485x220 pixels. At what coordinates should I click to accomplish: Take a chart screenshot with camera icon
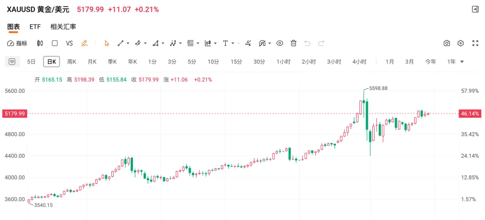click(x=447, y=43)
